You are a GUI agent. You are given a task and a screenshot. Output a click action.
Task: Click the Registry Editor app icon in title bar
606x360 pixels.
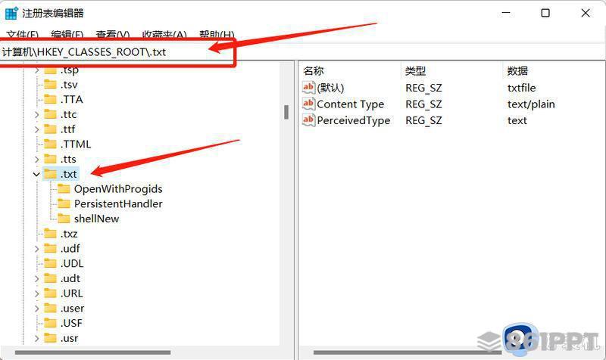tap(11, 13)
